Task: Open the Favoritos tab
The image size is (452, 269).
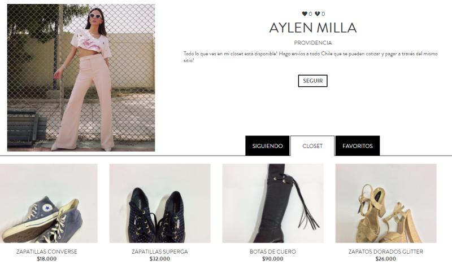Action: click(358, 146)
